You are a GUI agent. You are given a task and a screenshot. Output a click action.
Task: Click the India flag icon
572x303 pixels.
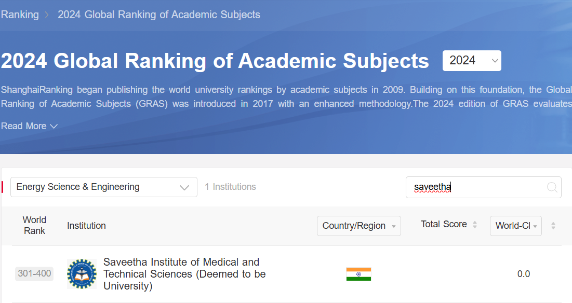tap(358, 274)
